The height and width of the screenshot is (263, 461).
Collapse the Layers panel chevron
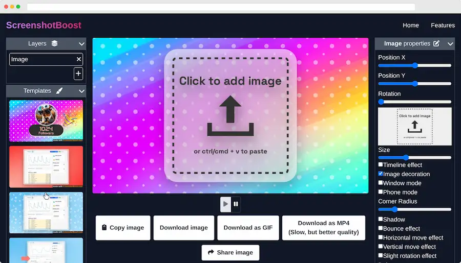click(81, 44)
